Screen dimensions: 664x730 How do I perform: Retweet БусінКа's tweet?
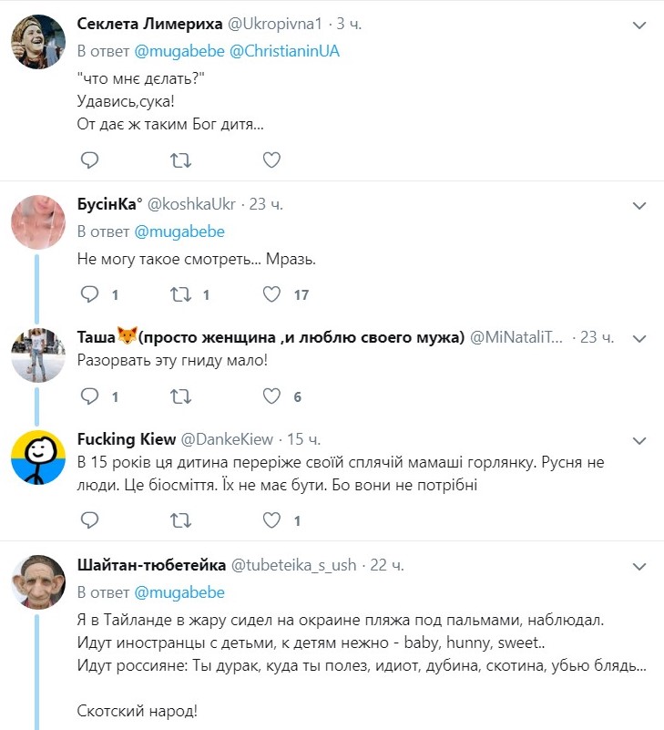[180, 294]
